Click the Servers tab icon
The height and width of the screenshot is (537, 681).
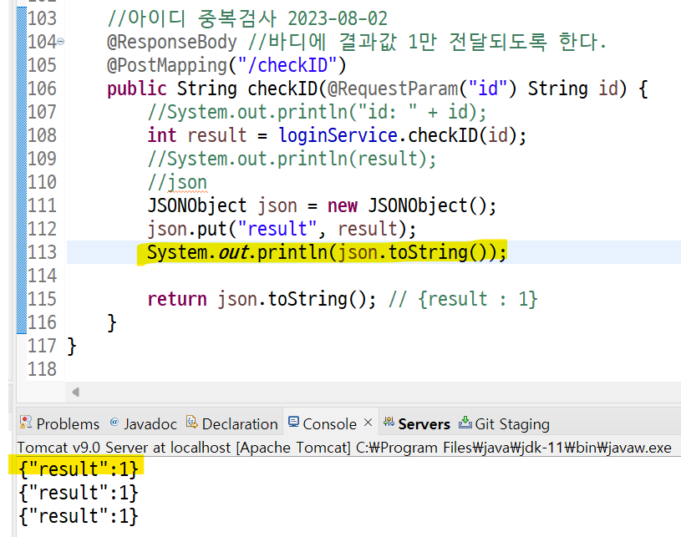(389, 422)
